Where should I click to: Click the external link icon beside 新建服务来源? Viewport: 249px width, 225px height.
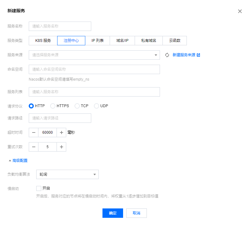198,55
